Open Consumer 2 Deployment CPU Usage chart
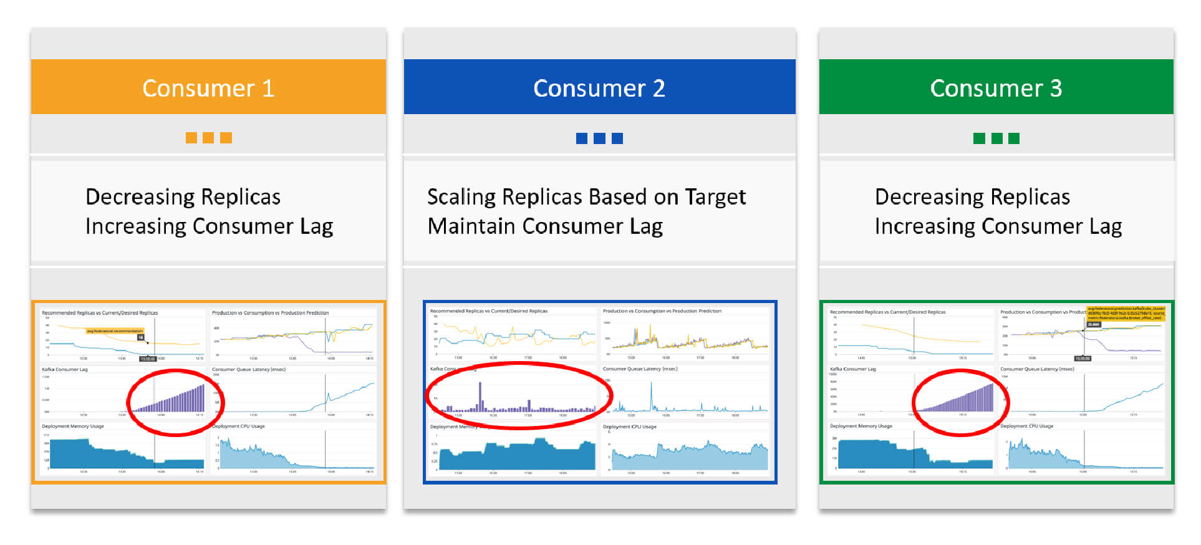The image size is (1201, 545). [x=685, y=450]
